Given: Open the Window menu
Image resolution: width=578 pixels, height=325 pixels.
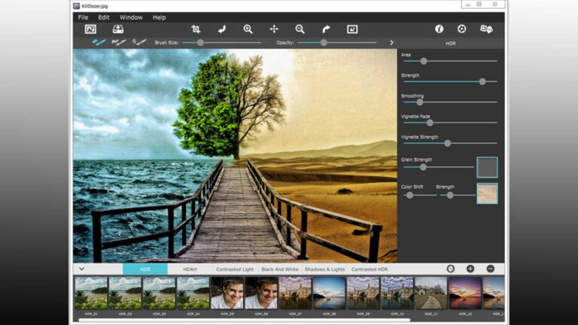Looking at the screenshot, I should tap(131, 17).
